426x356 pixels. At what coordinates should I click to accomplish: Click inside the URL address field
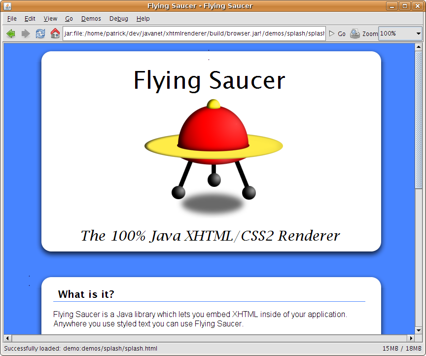[x=194, y=34]
